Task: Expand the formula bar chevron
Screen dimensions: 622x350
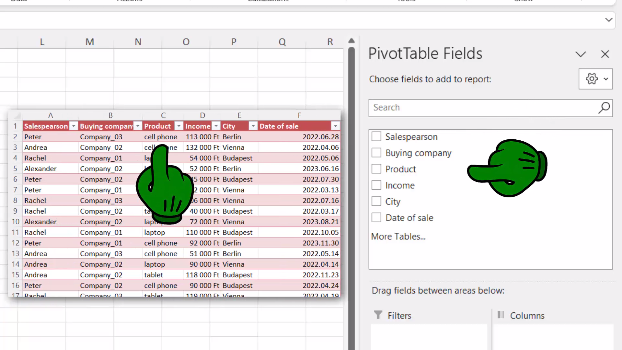Action: 609,20
